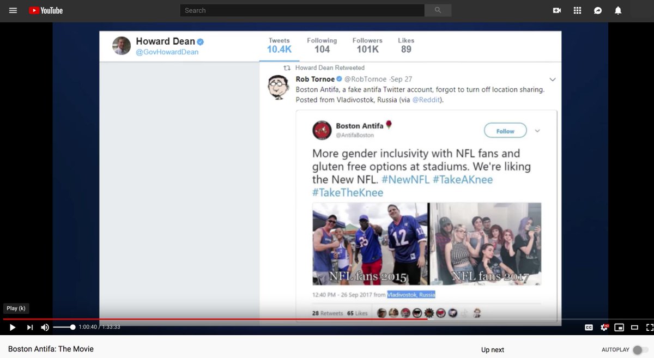Click the highlighted Vladivostok, Russia text
Screen dimensions: 654x358
coord(411,295)
